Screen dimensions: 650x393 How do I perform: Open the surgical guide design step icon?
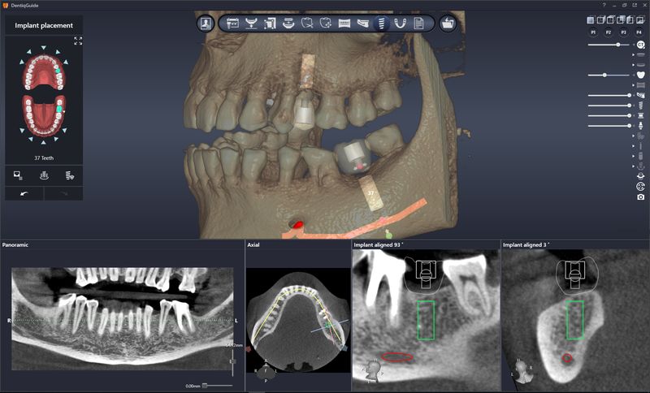click(400, 24)
